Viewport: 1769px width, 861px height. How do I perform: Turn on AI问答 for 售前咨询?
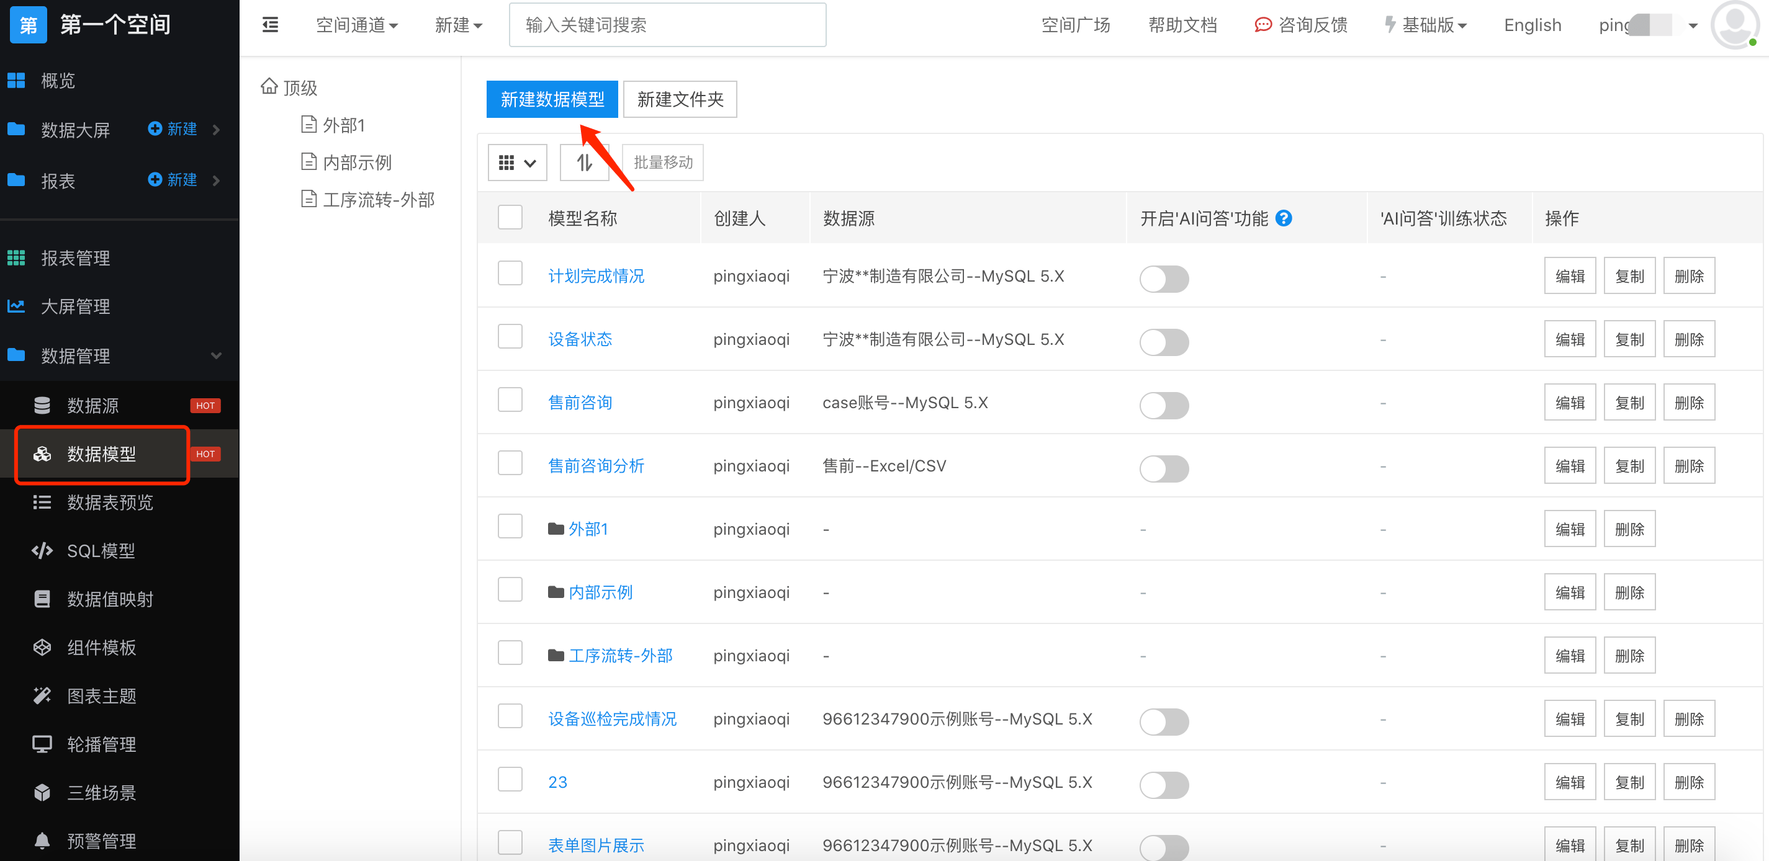[1164, 406]
